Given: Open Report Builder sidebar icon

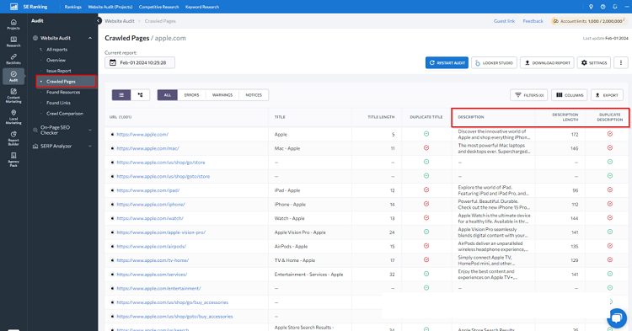Looking at the screenshot, I should (13, 138).
